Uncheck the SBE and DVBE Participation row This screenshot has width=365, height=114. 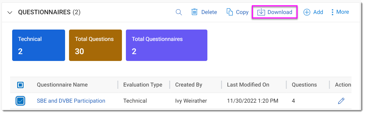click(21, 101)
